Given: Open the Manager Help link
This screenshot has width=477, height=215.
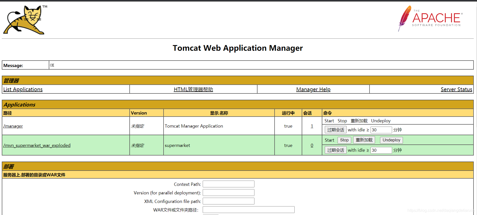Looking at the screenshot, I should 313,89.
